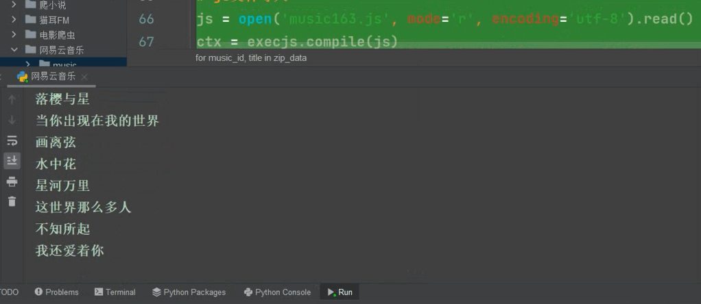Expand the 猫耳FM folder
Screen dimensions: 701x304
(14, 20)
